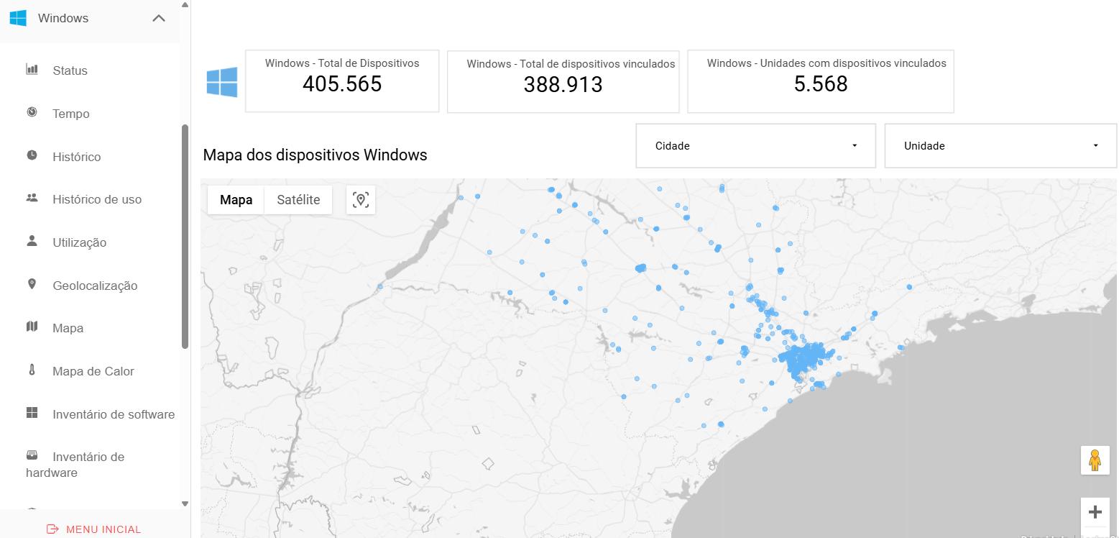Click the Mapa de Calor thermometer icon

[x=32, y=370]
